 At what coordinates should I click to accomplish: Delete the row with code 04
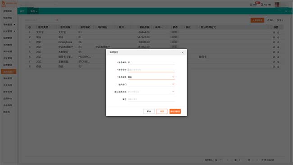[x=278, y=47]
